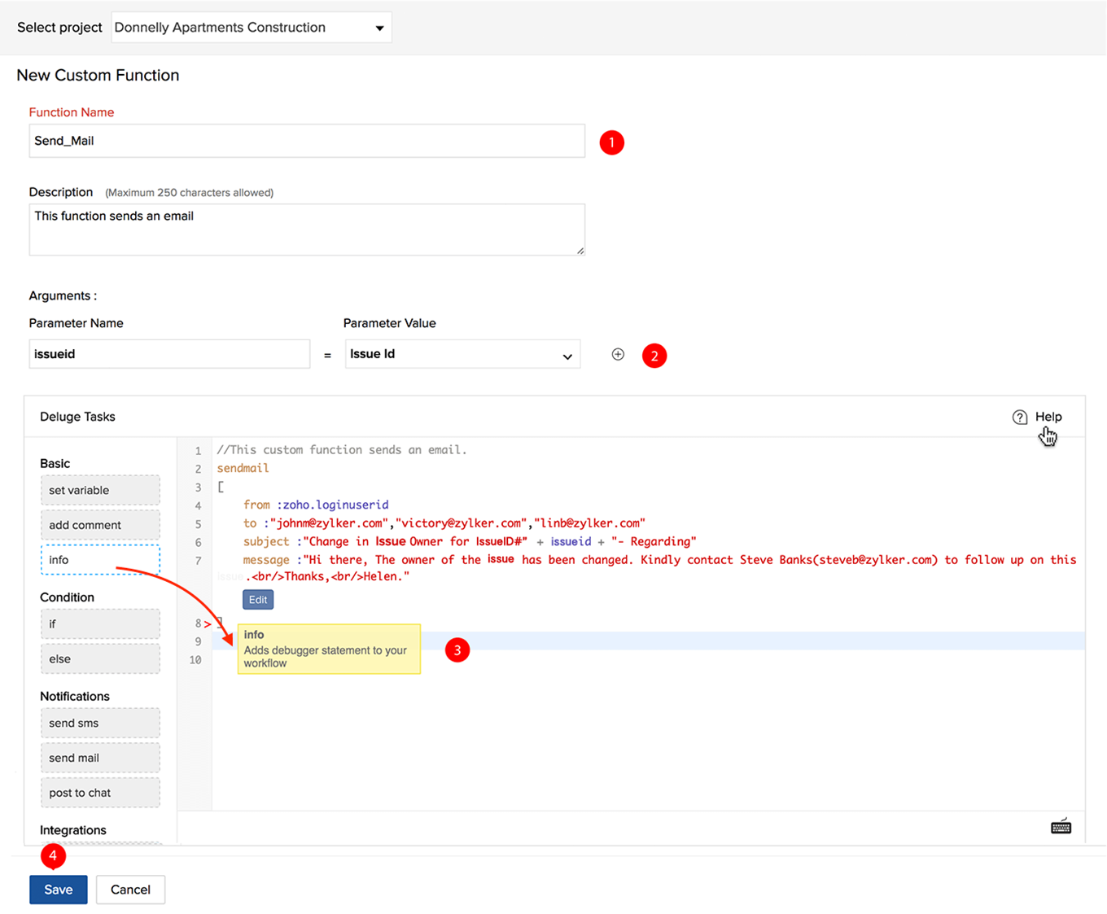
Task: Cancel the new custom function
Action: click(x=130, y=890)
